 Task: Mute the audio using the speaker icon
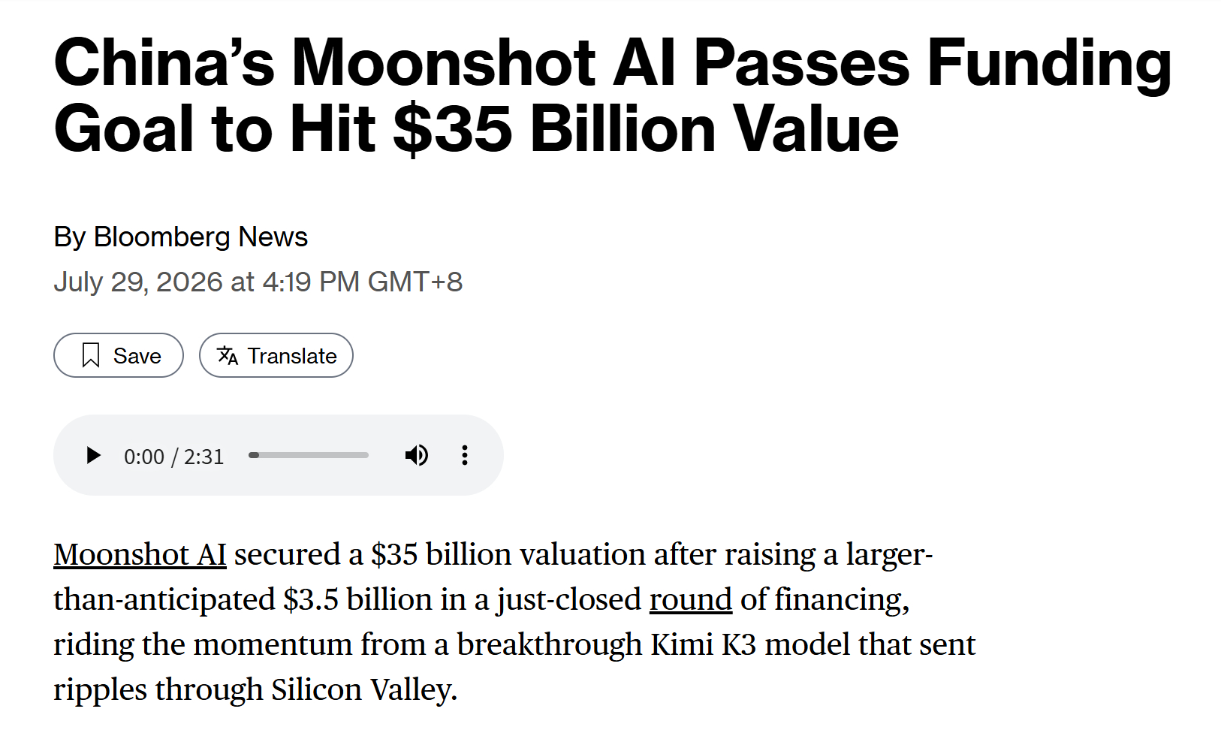(417, 455)
